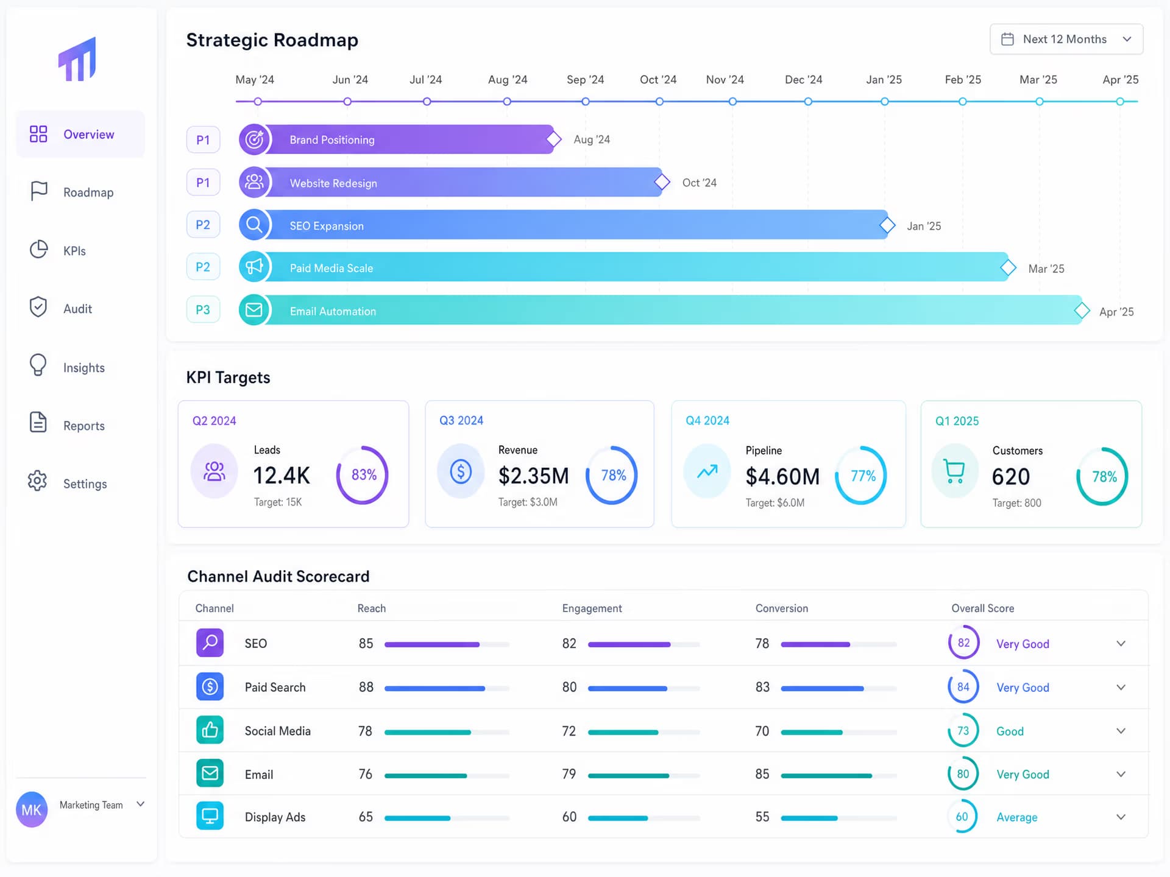
Task: Expand the Paid Search scorecard row
Action: (1121, 688)
